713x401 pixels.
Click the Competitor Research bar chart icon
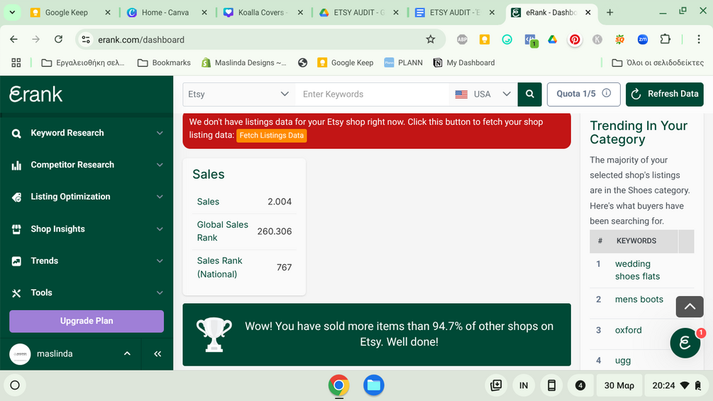pos(16,165)
